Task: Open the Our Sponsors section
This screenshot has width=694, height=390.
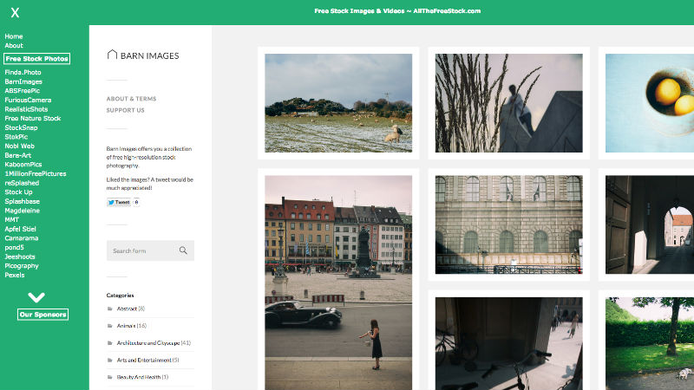Action: [43, 315]
